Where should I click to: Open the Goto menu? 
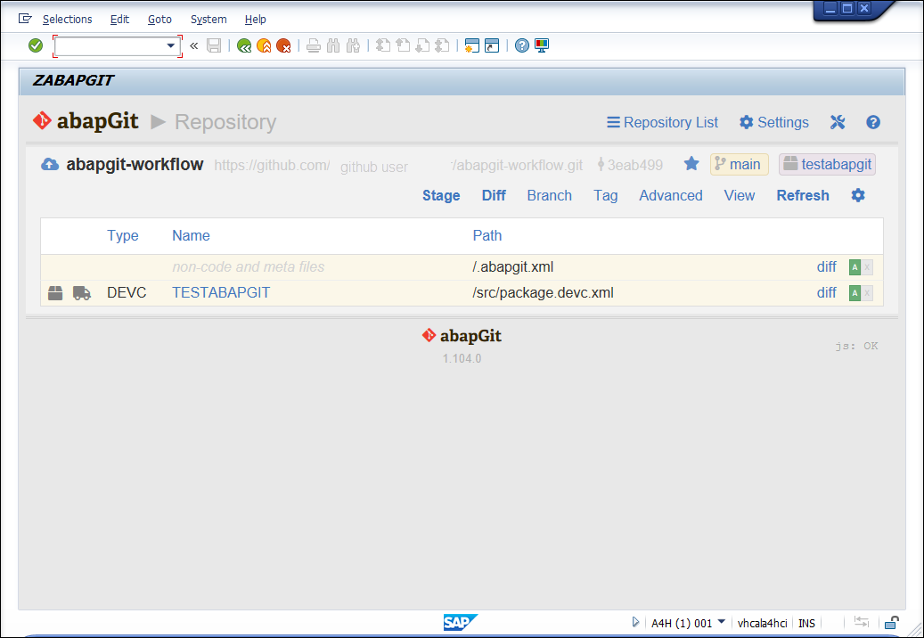coord(159,20)
